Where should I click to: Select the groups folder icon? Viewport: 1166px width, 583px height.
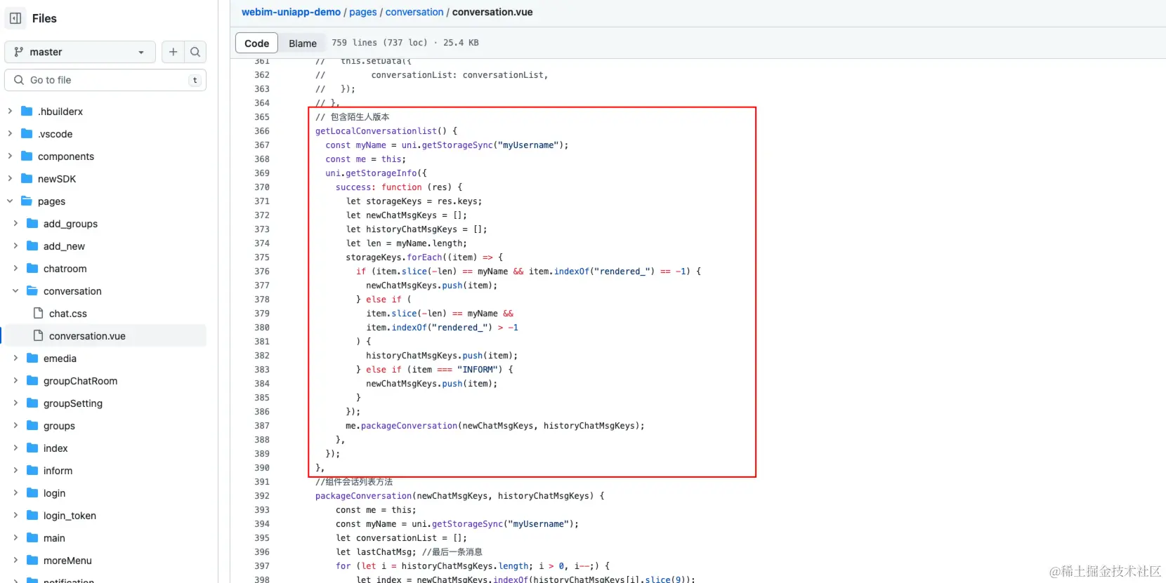[32, 425]
